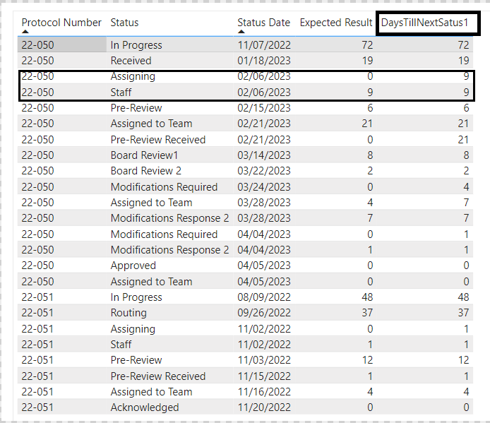Click the 03/22/2023 date cell
Screen dimensions: 490x423
(x=264, y=171)
